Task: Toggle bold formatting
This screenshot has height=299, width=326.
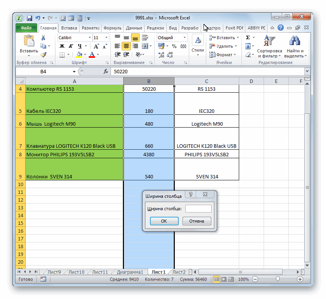Action: tap(62, 46)
